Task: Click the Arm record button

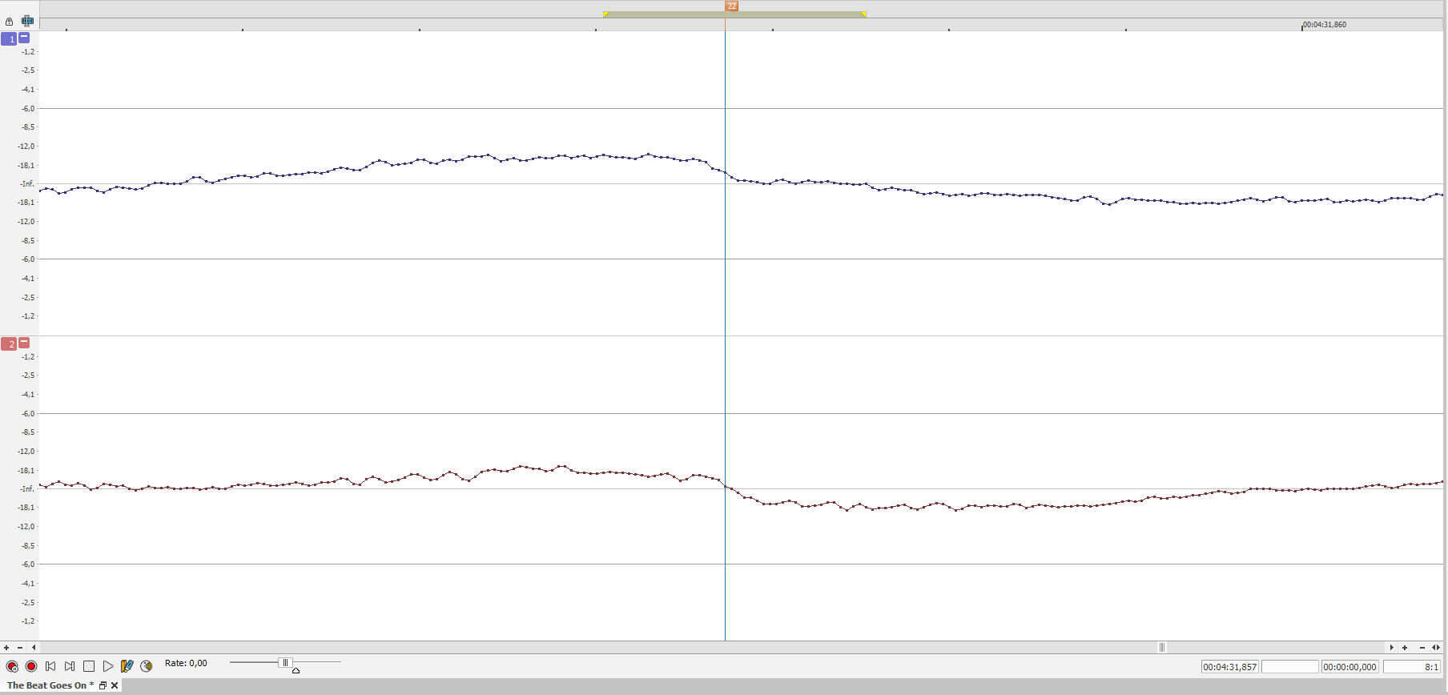Action: click(12, 666)
